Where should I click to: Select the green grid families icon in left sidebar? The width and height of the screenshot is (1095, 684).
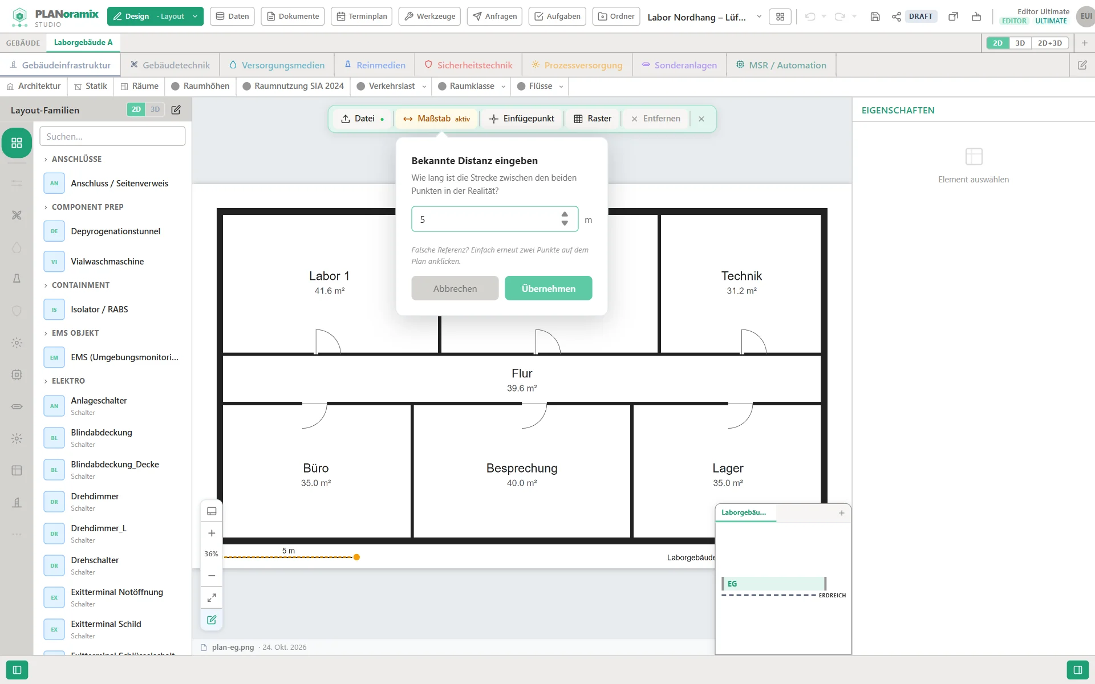[17, 143]
